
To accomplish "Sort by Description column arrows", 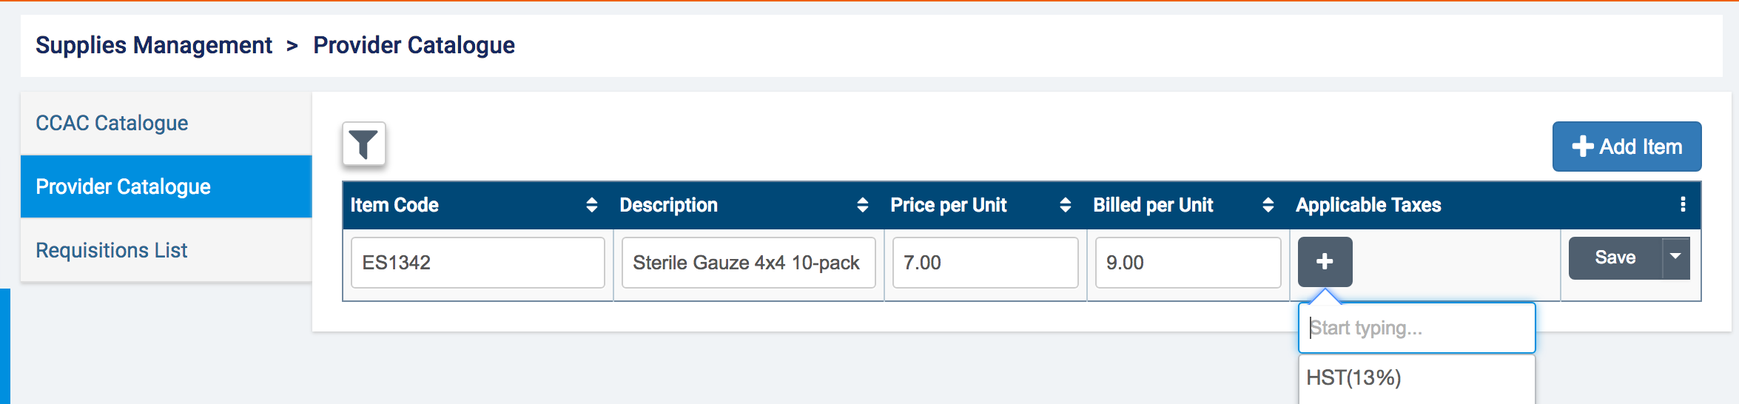I will point(862,205).
